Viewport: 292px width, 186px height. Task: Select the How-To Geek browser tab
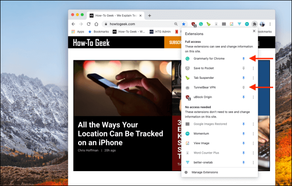pyautogui.click(x=115, y=15)
